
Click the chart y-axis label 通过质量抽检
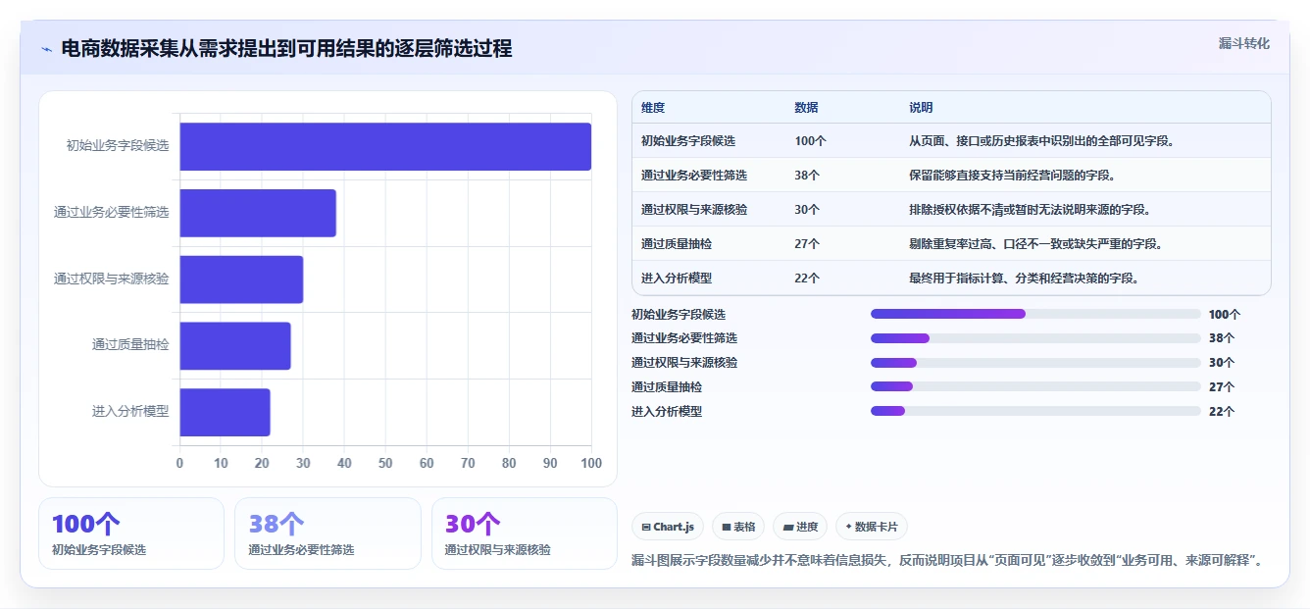tap(130, 345)
